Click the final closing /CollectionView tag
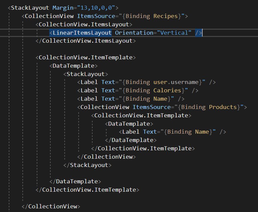The image size is (258, 212). [x=51, y=206]
